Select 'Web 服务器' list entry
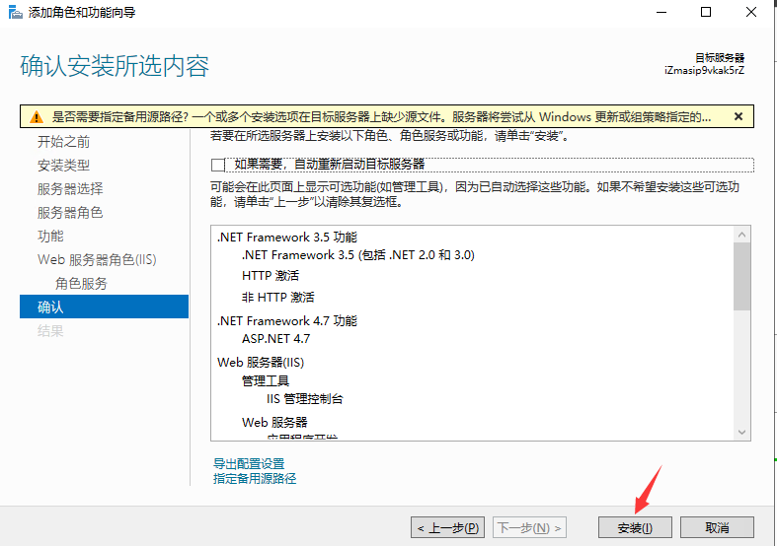The image size is (777, 546). click(x=274, y=423)
